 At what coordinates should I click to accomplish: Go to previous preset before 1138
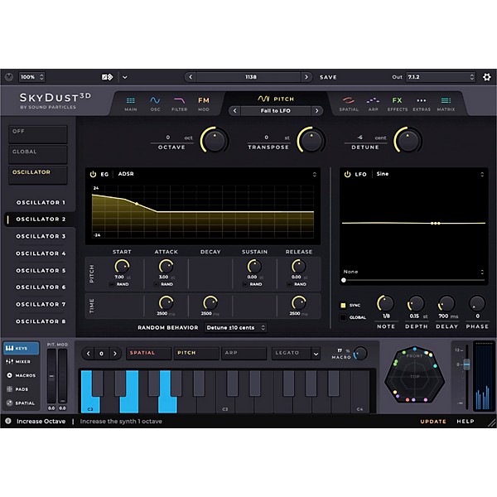click(x=191, y=77)
